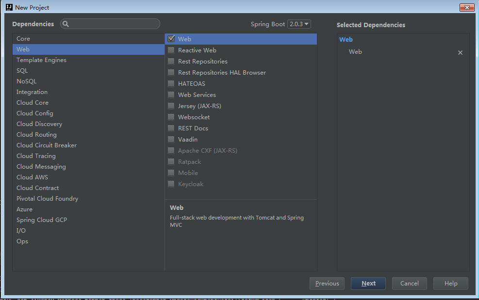This screenshot has width=479, height=300.
Task: Focus the dependencies search field
Action: 110,24
